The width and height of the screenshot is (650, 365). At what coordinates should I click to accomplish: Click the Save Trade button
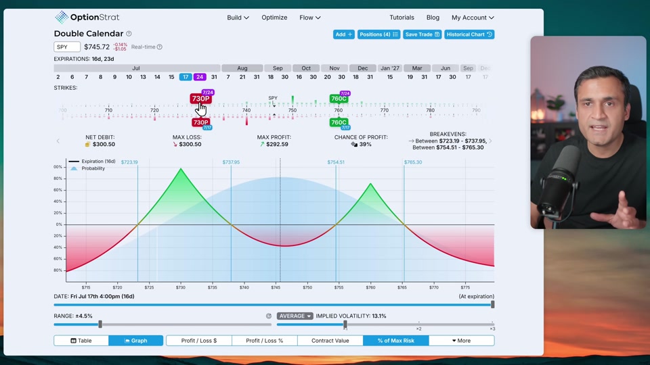click(422, 34)
